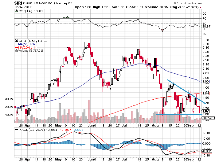215x162 pixels.
Task: Click the 5675701 volume tag on the right axis
Action: click(x=208, y=118)
